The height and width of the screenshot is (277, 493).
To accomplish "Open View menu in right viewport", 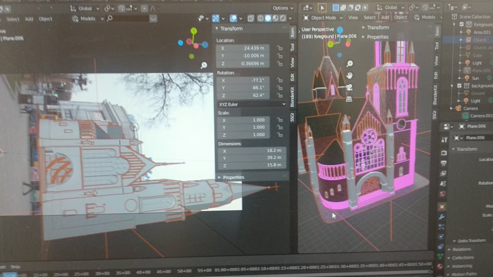I will [353, 17].
